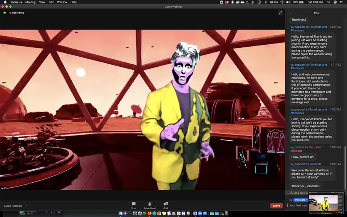
Task: Click the Audio Settings button
Action: pyautogui.click(x=13, y=206)
